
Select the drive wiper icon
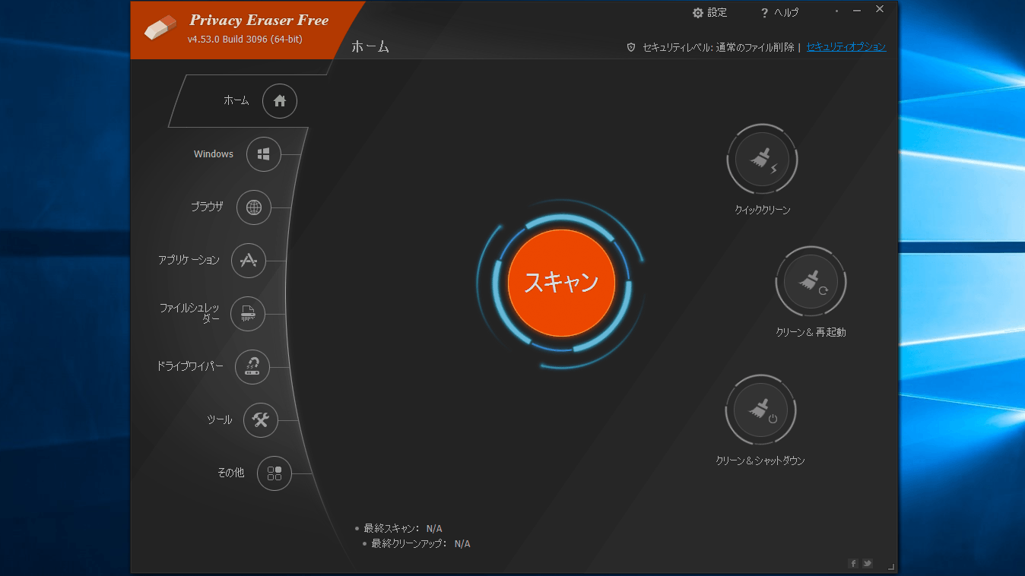point(252,366)
